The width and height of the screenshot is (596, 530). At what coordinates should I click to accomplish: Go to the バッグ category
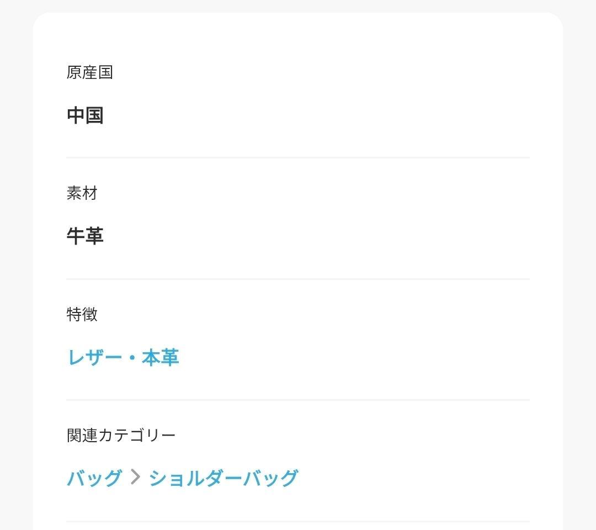tap(94, 478)
